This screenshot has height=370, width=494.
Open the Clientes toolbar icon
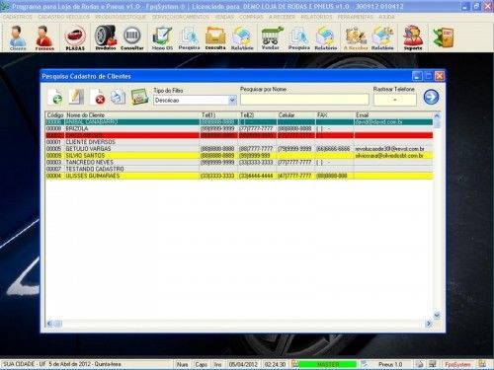(18, 37)
